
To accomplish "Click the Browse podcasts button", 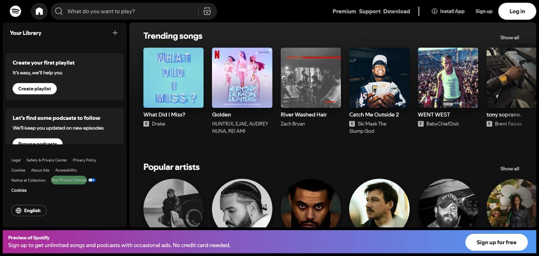I will coord(37,143).
